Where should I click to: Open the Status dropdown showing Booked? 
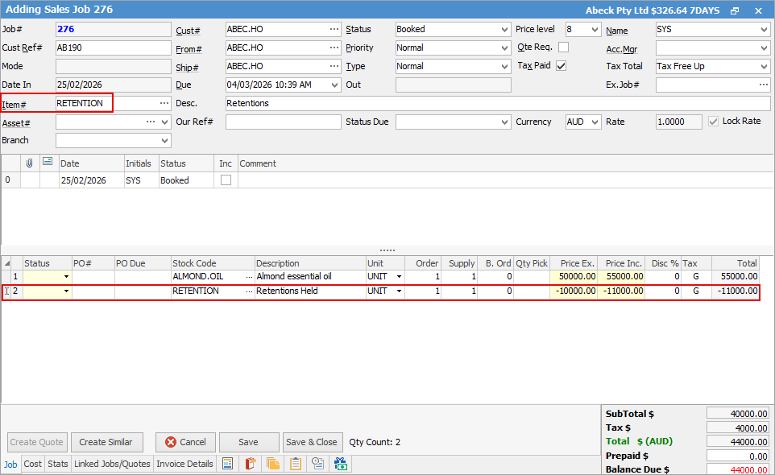pos(504,30)
